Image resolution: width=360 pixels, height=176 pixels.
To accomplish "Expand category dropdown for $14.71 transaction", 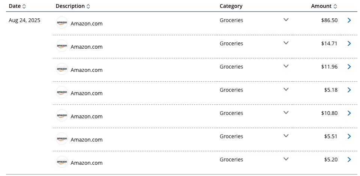I will click(286, 43).
